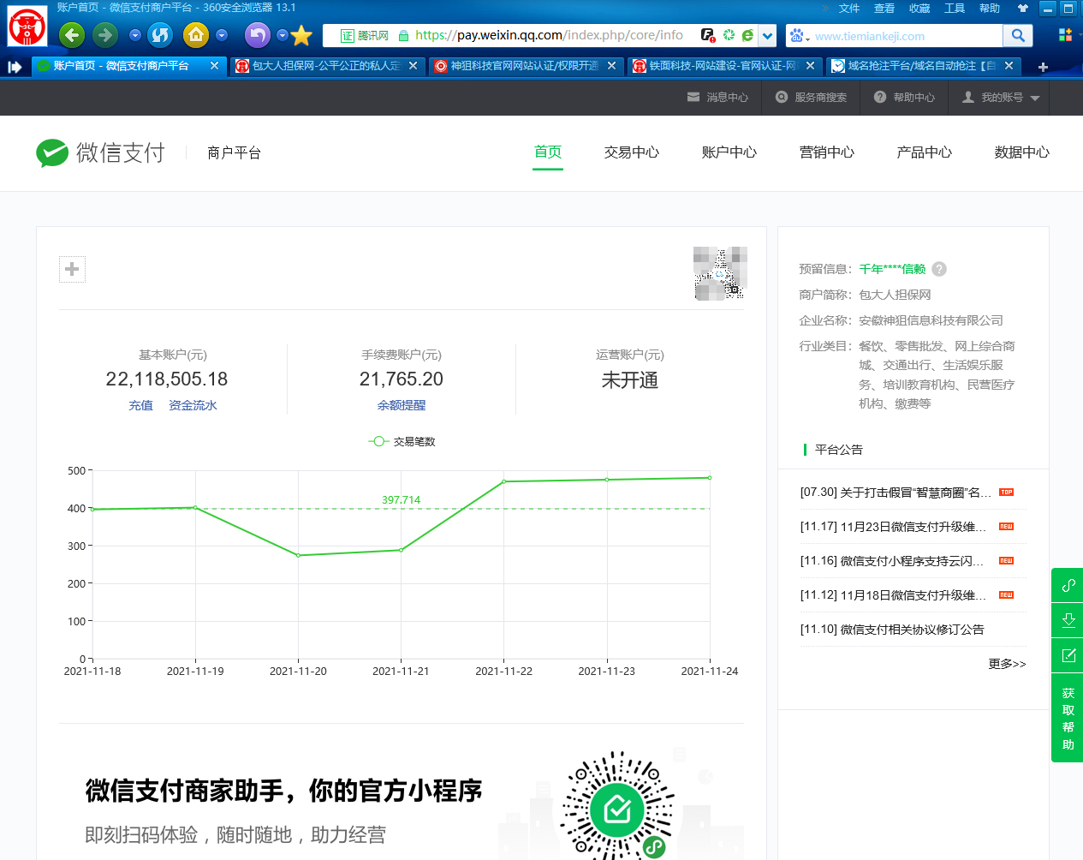The width and height of the screenshot is (1083, 860).
Task: Click the green edit feedback icon on sidebar
Action: [1068, 655]
